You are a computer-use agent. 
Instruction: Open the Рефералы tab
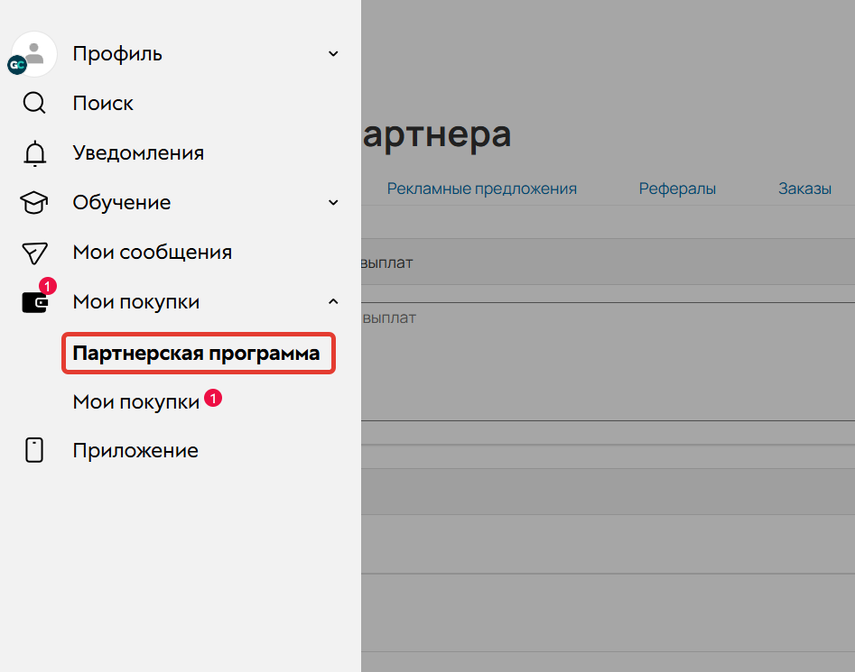tap(677, 189)
